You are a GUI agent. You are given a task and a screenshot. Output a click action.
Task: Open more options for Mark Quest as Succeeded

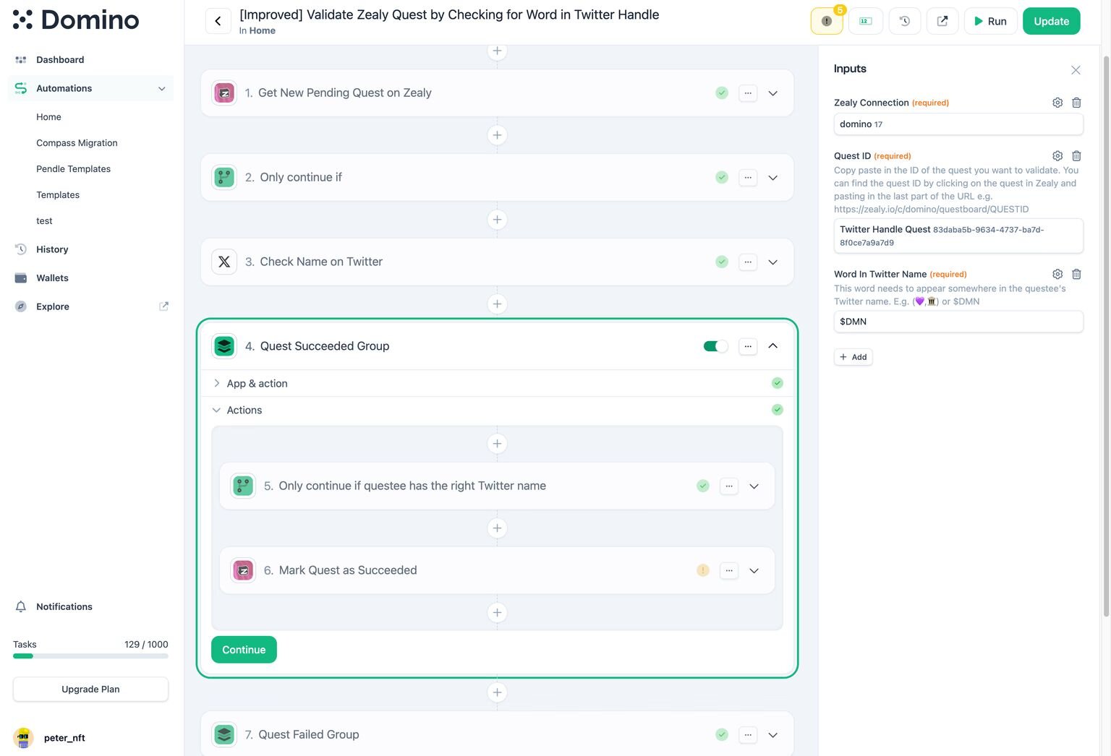point(729,571)
